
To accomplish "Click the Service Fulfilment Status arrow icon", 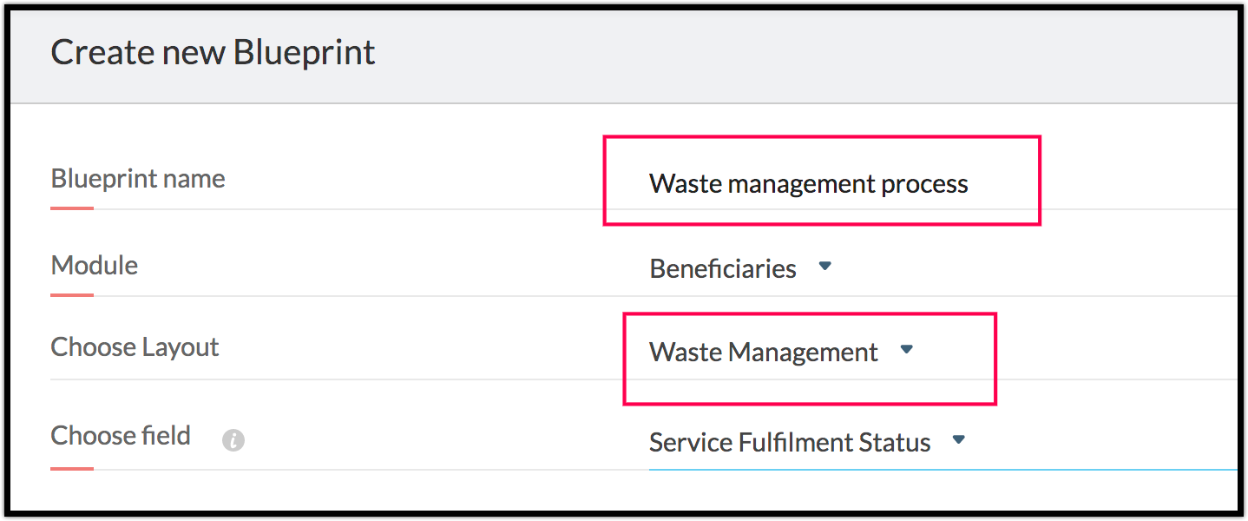I will [x=958, y=440].
